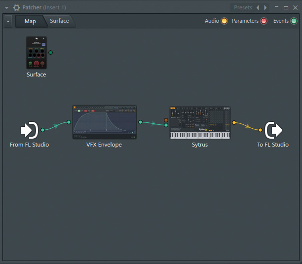Click the Patcher (Insert 1) window title
Image resolution: width=302 pixels, height=264 pixels.
(x=44, y=7)
